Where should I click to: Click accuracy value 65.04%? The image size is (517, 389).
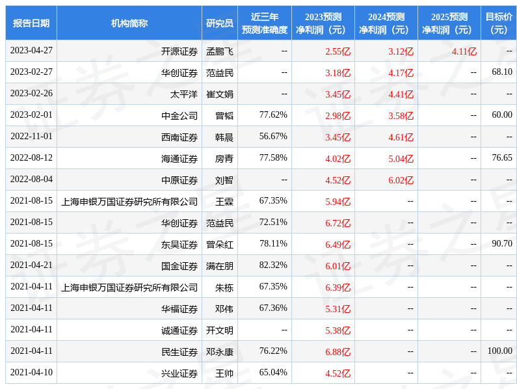pos(273,372)
